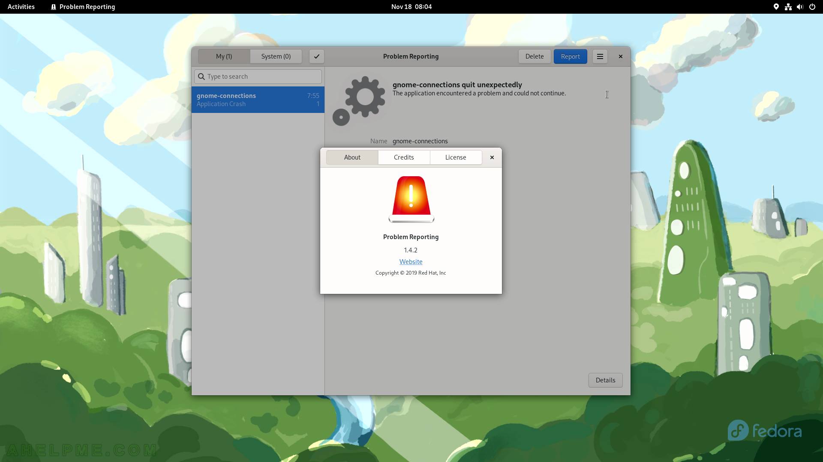Open the Website link
823x462 pixels.
click(411, 262)
